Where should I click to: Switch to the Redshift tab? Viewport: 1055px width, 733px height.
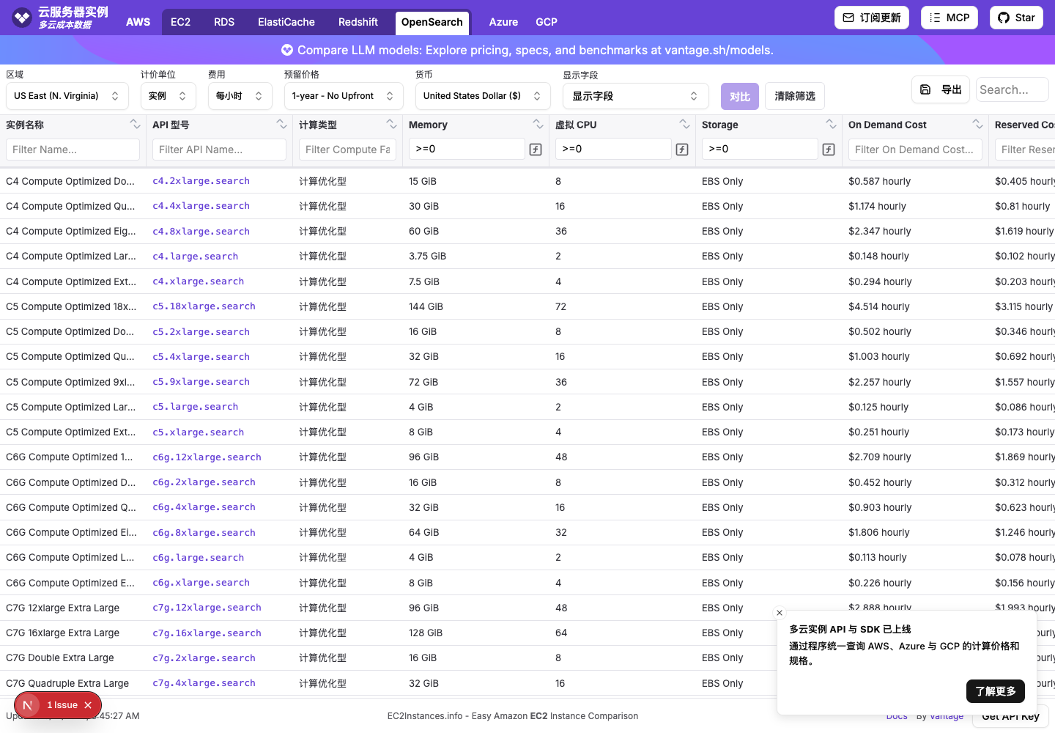pyautogui.click(x=358, y=22)
